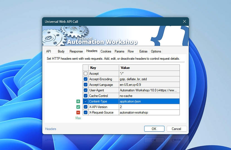Viewport: 231px width, 150px height.
Task: Switch to the Response tab
Action: (x=76, y=51)
